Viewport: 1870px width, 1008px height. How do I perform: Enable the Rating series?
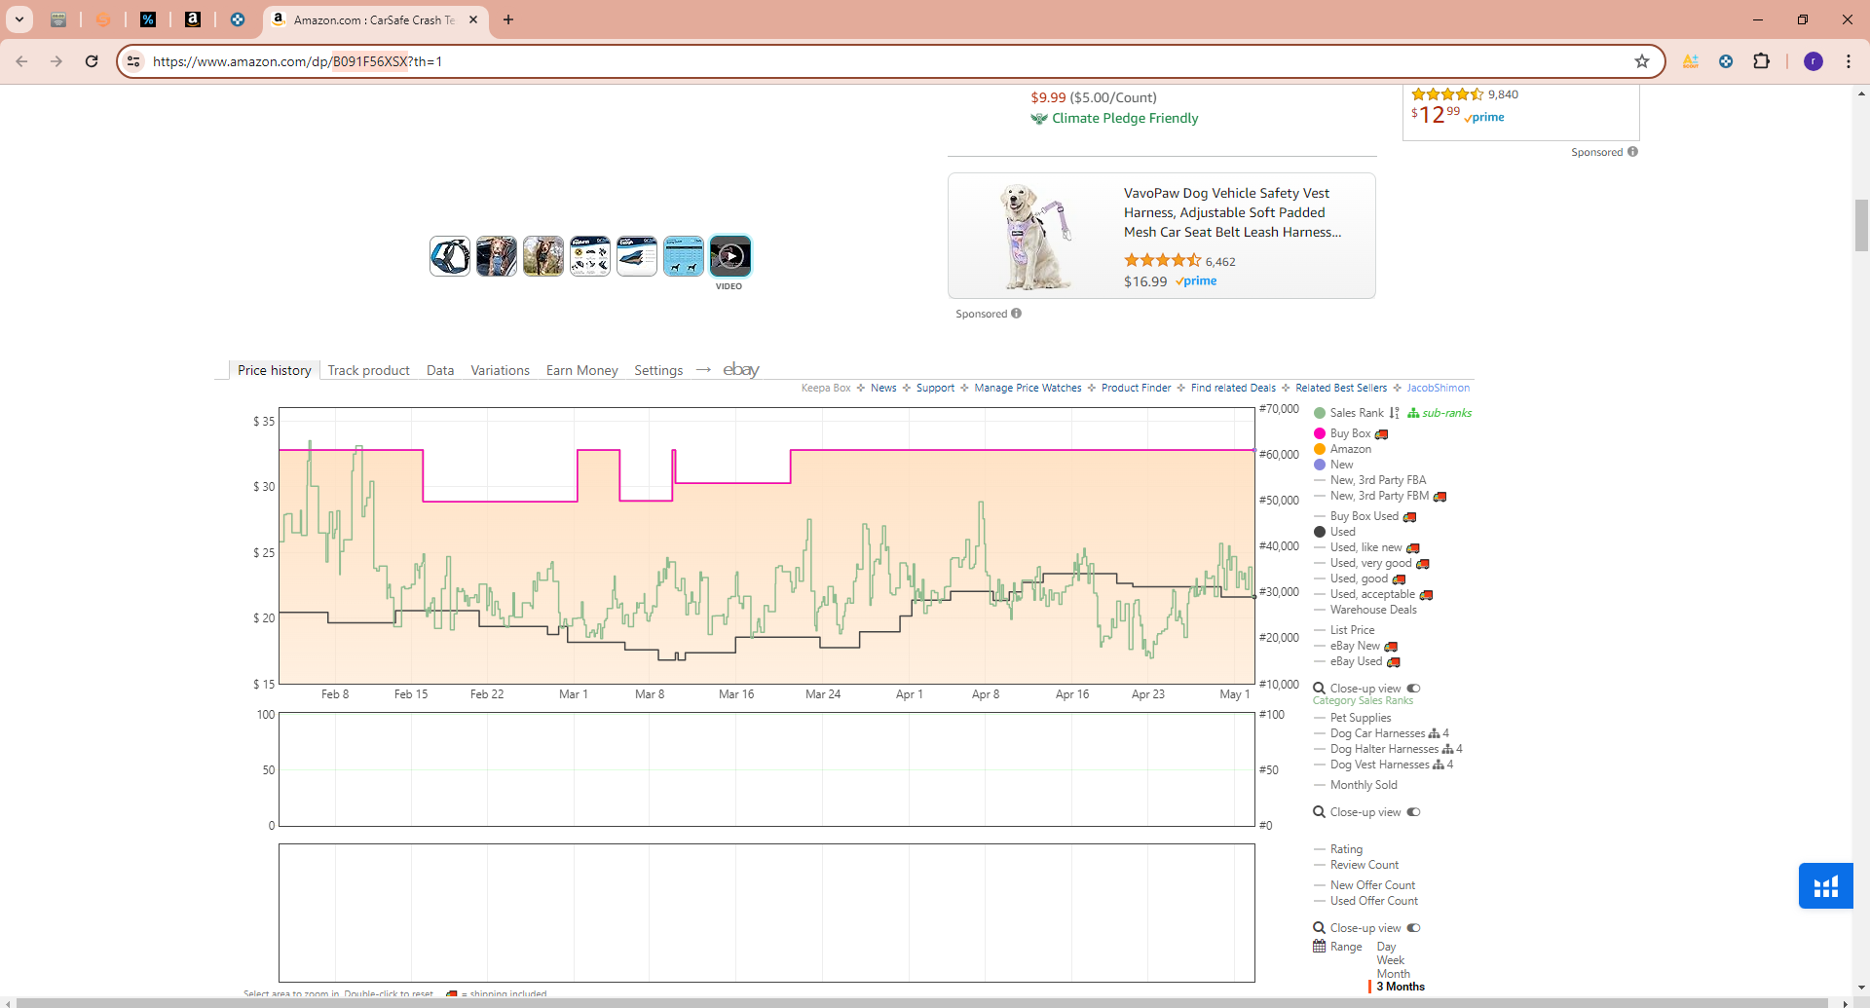click(x=1338, y=849)
